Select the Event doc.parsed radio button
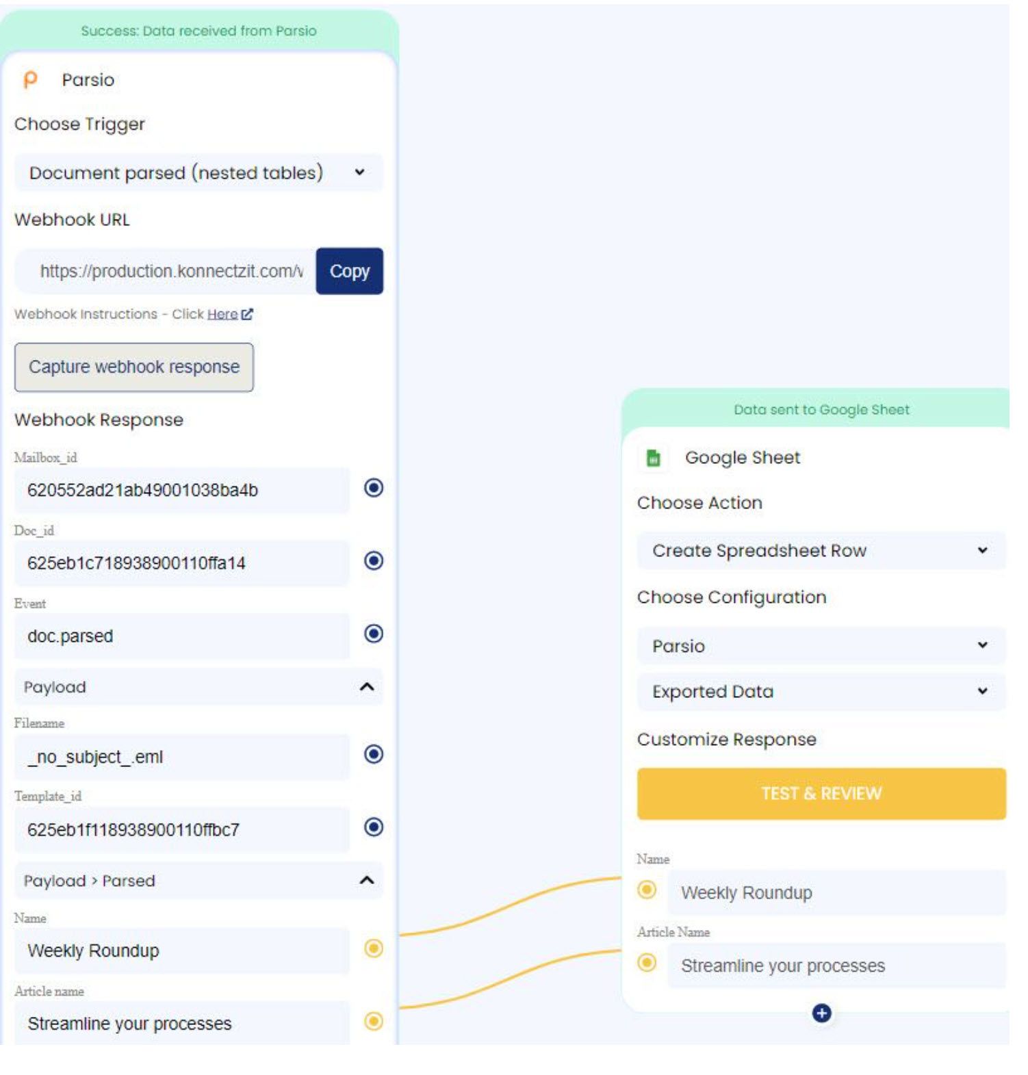Viewport: 1028px width, 1075px height. click(x=373, y=634)
